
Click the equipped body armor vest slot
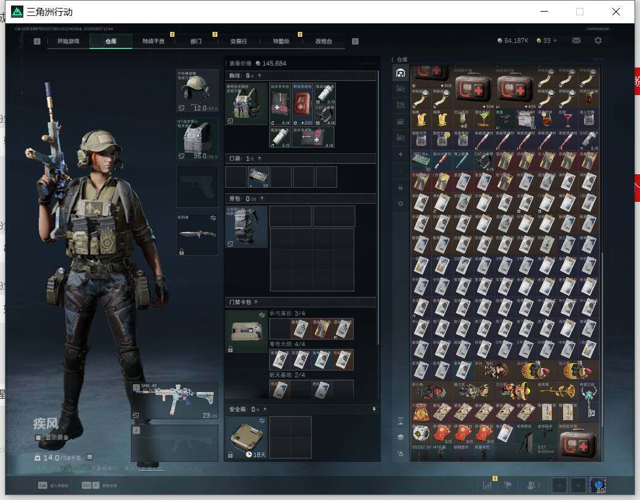click(197, 139)
